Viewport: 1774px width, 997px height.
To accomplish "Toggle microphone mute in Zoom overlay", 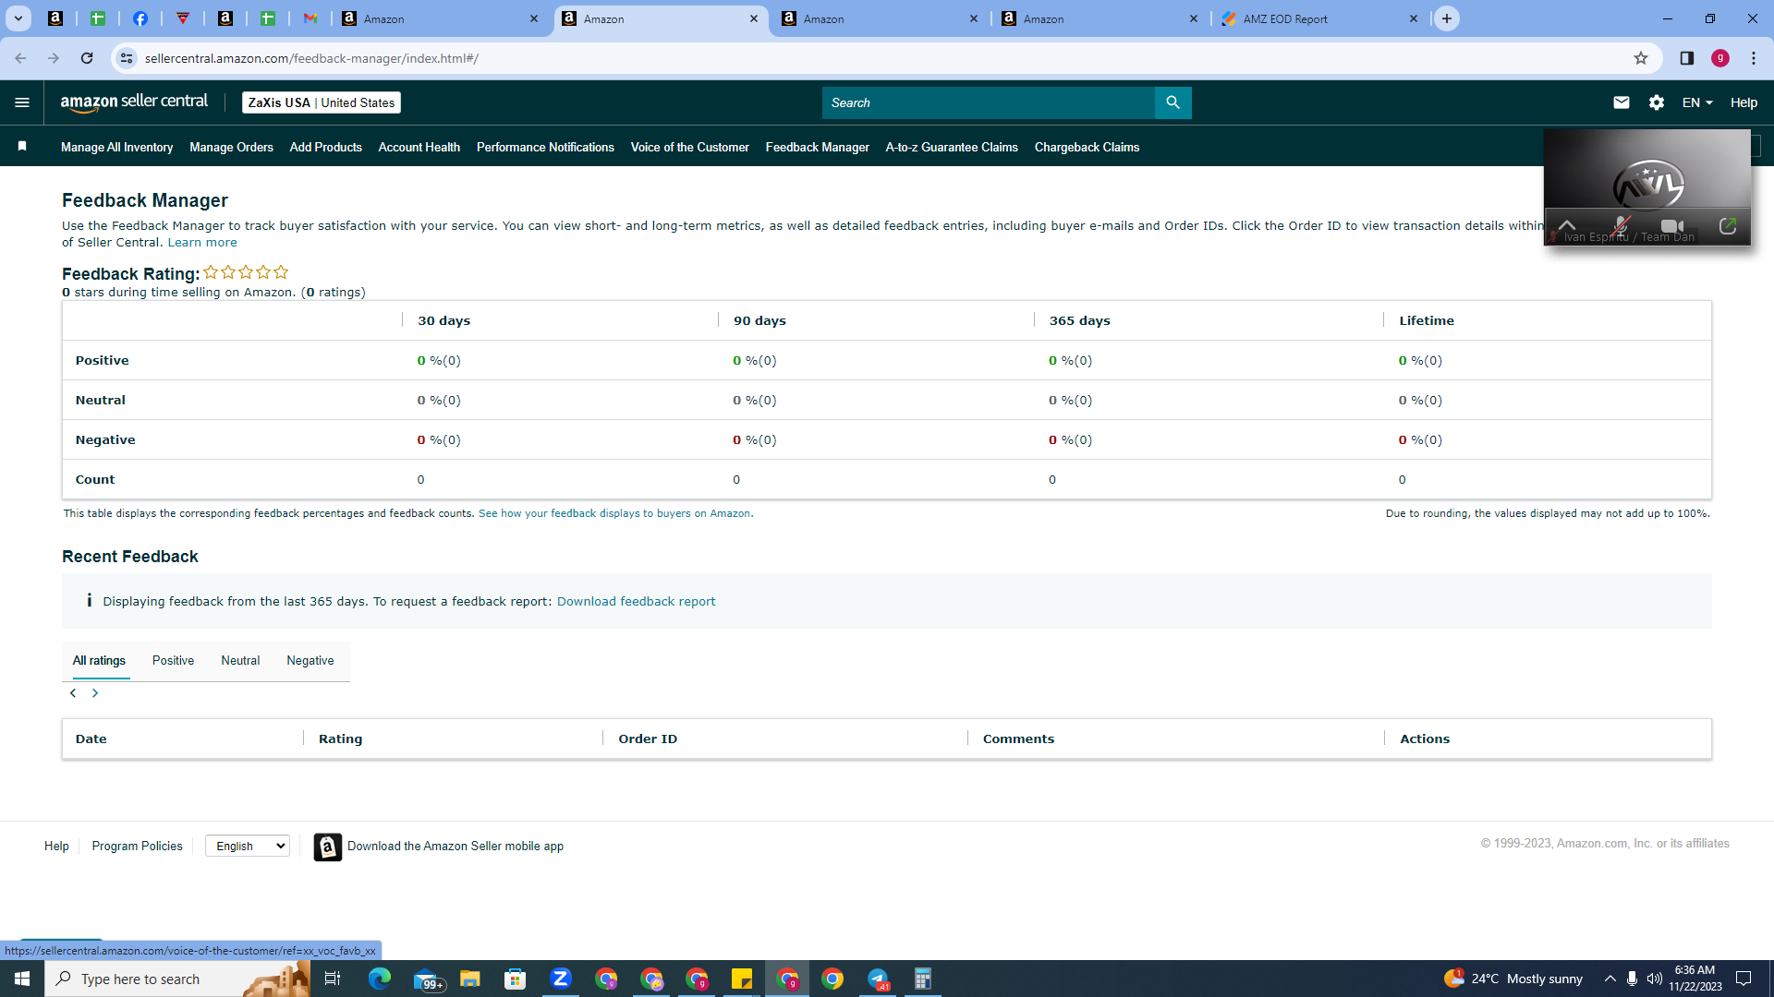I will 1621,226.
